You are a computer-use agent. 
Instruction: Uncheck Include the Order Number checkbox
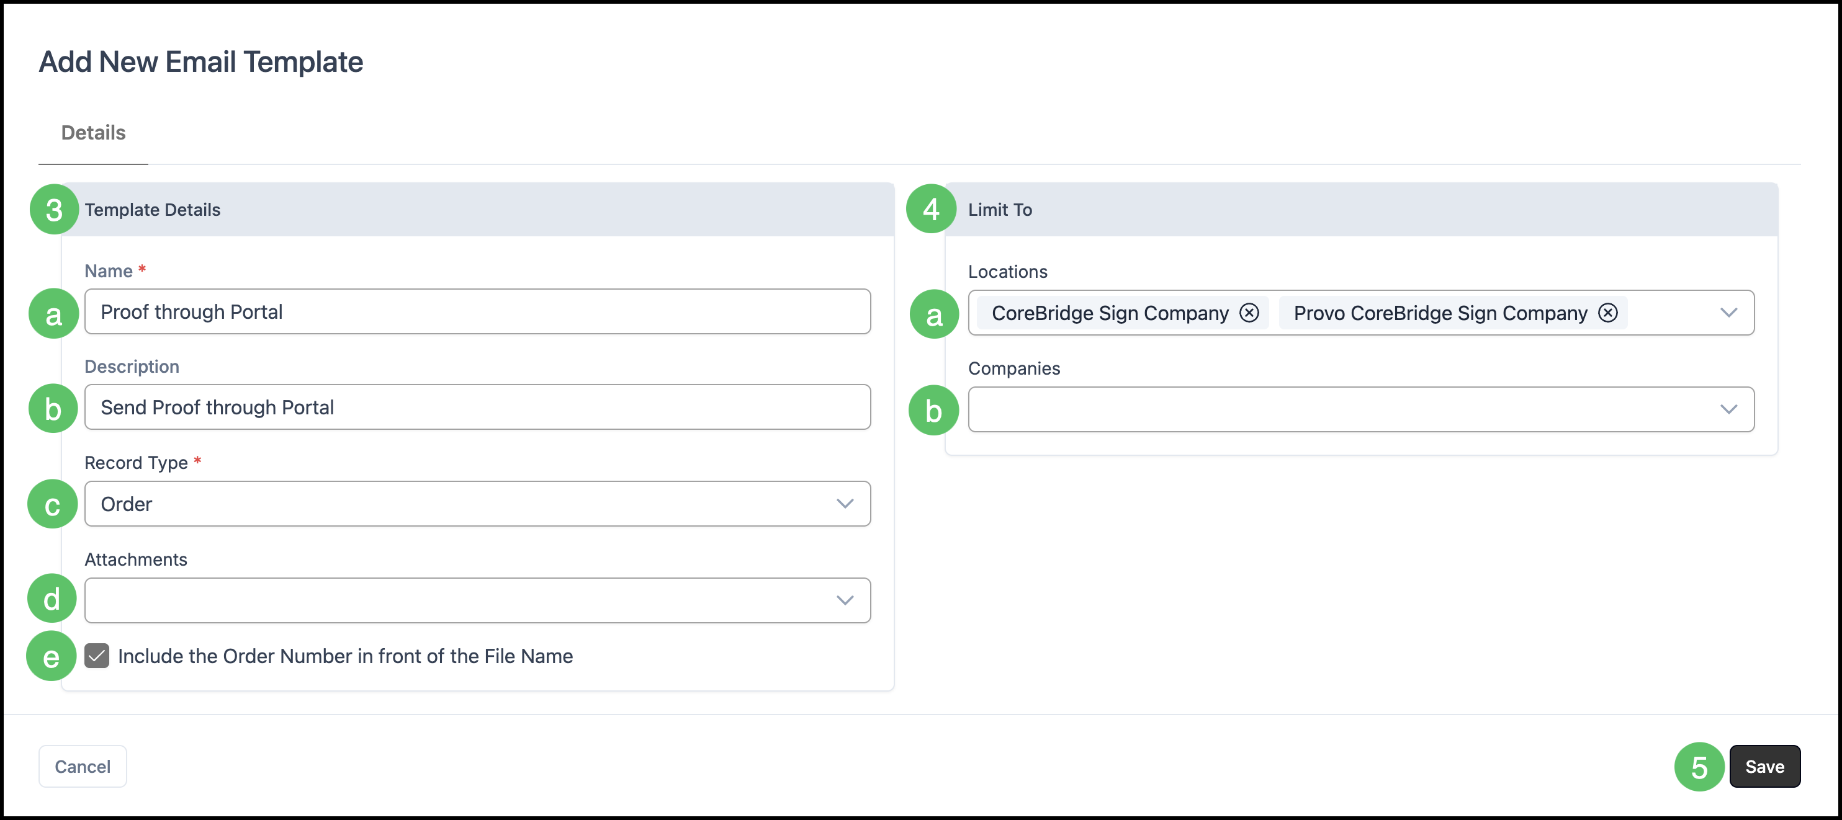[97, 656]
